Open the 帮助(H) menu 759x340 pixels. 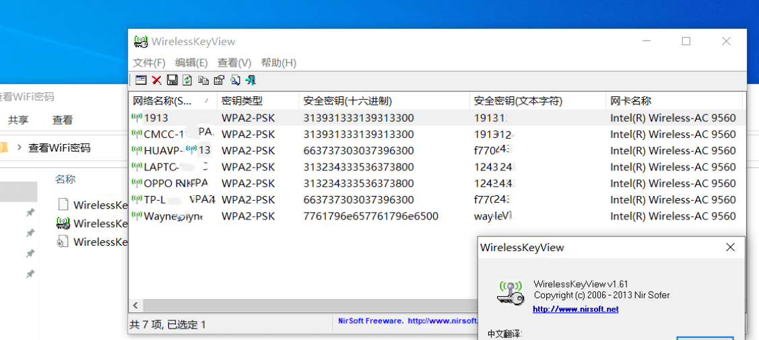tap(278, 63)
